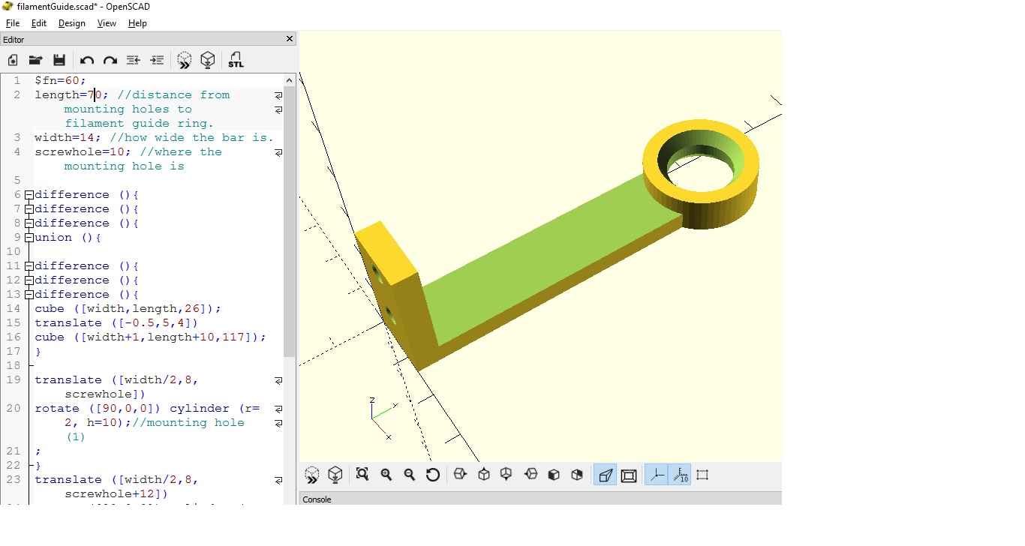Collapse the difference block on line 8

click(x=29, y=223)
